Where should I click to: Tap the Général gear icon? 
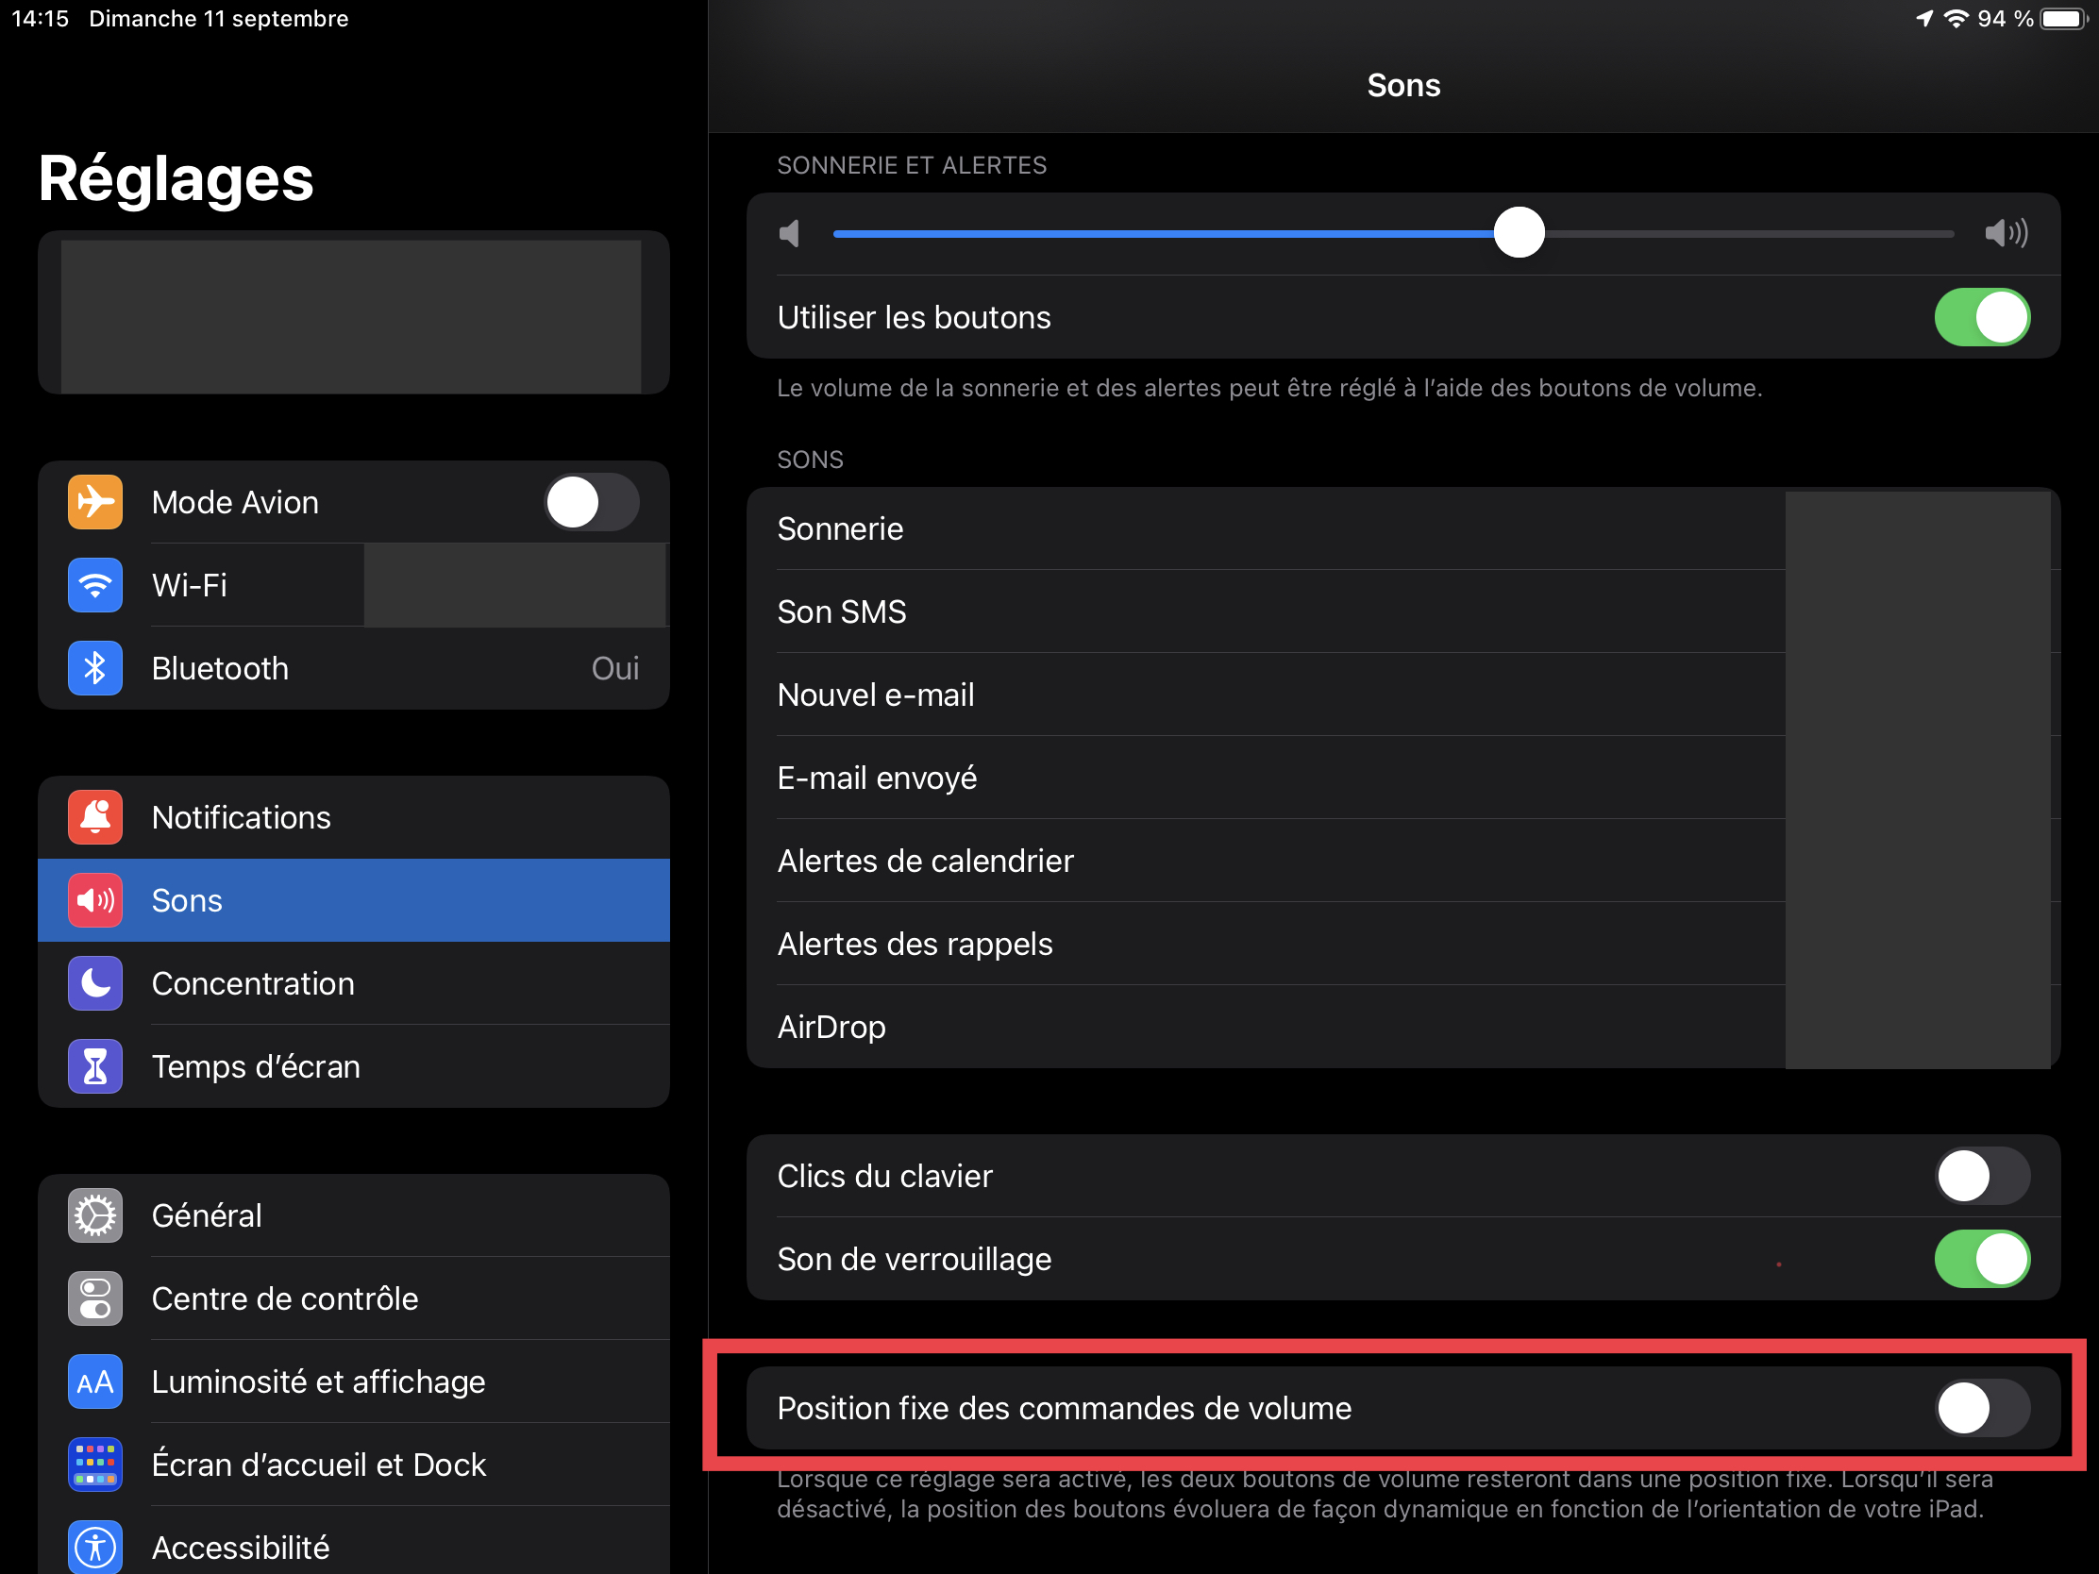95,1215
